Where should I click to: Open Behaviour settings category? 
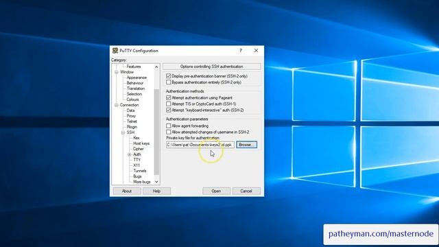coord(134,83)
